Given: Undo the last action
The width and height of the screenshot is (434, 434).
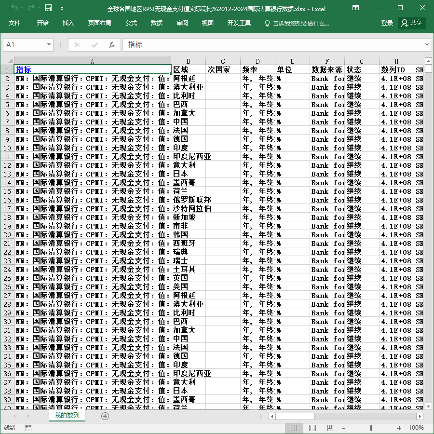Looking at the screenshot, I should [14, 8].
